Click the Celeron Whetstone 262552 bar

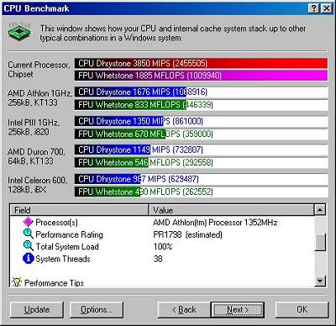coord(201,192)
